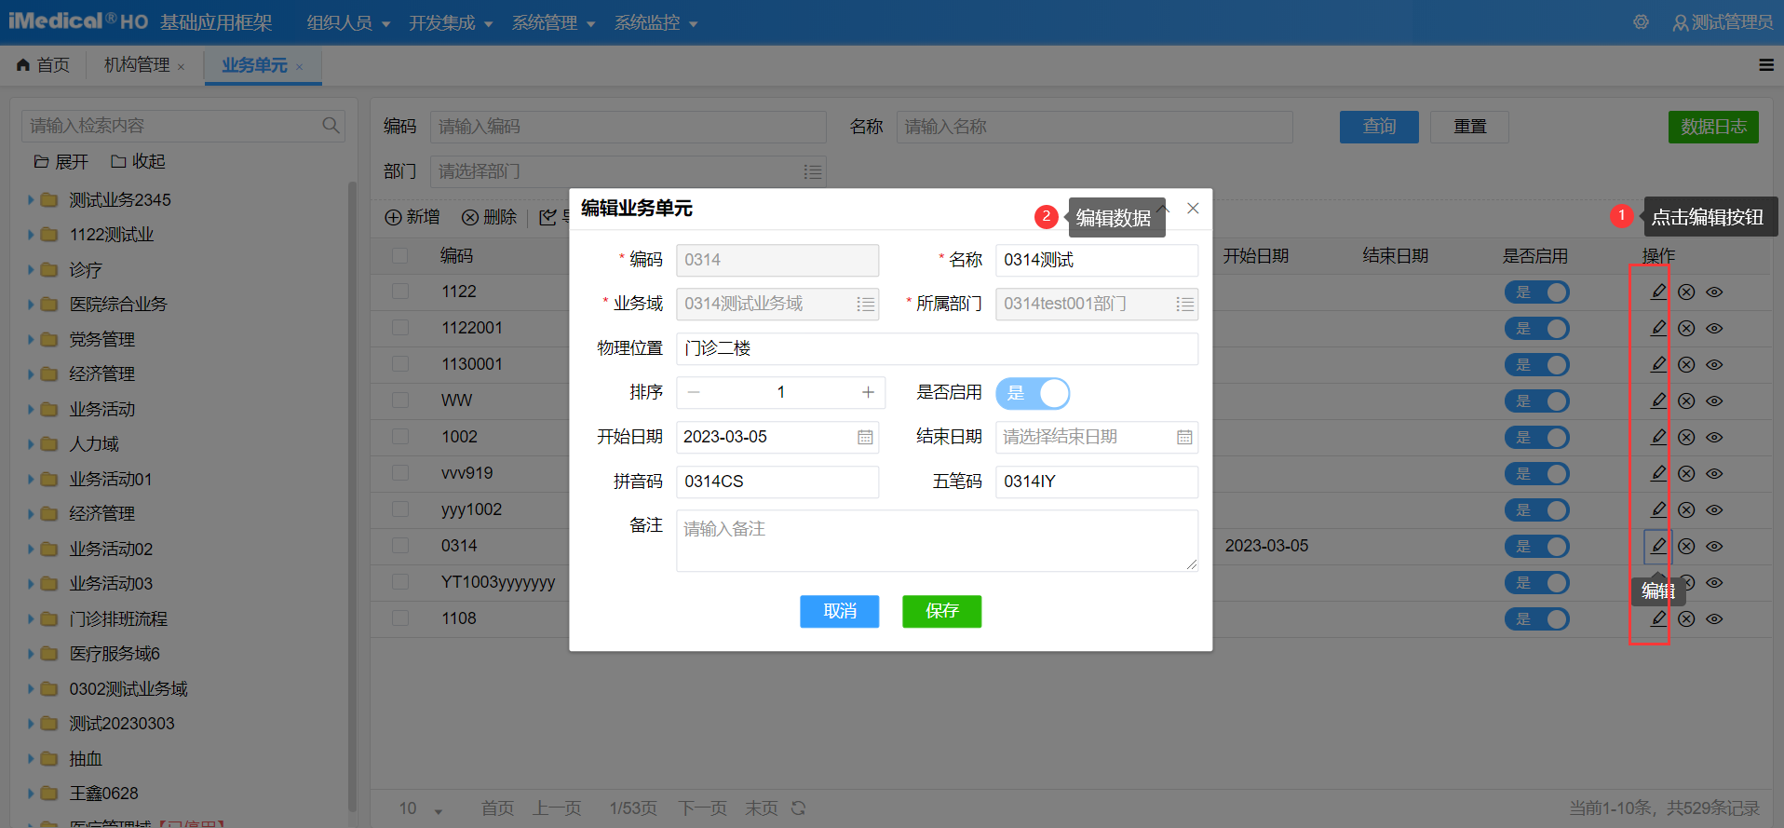Screen dimensions: 1784x828
Task: Expand 诊疗 tree node
Action: (31, 269)
